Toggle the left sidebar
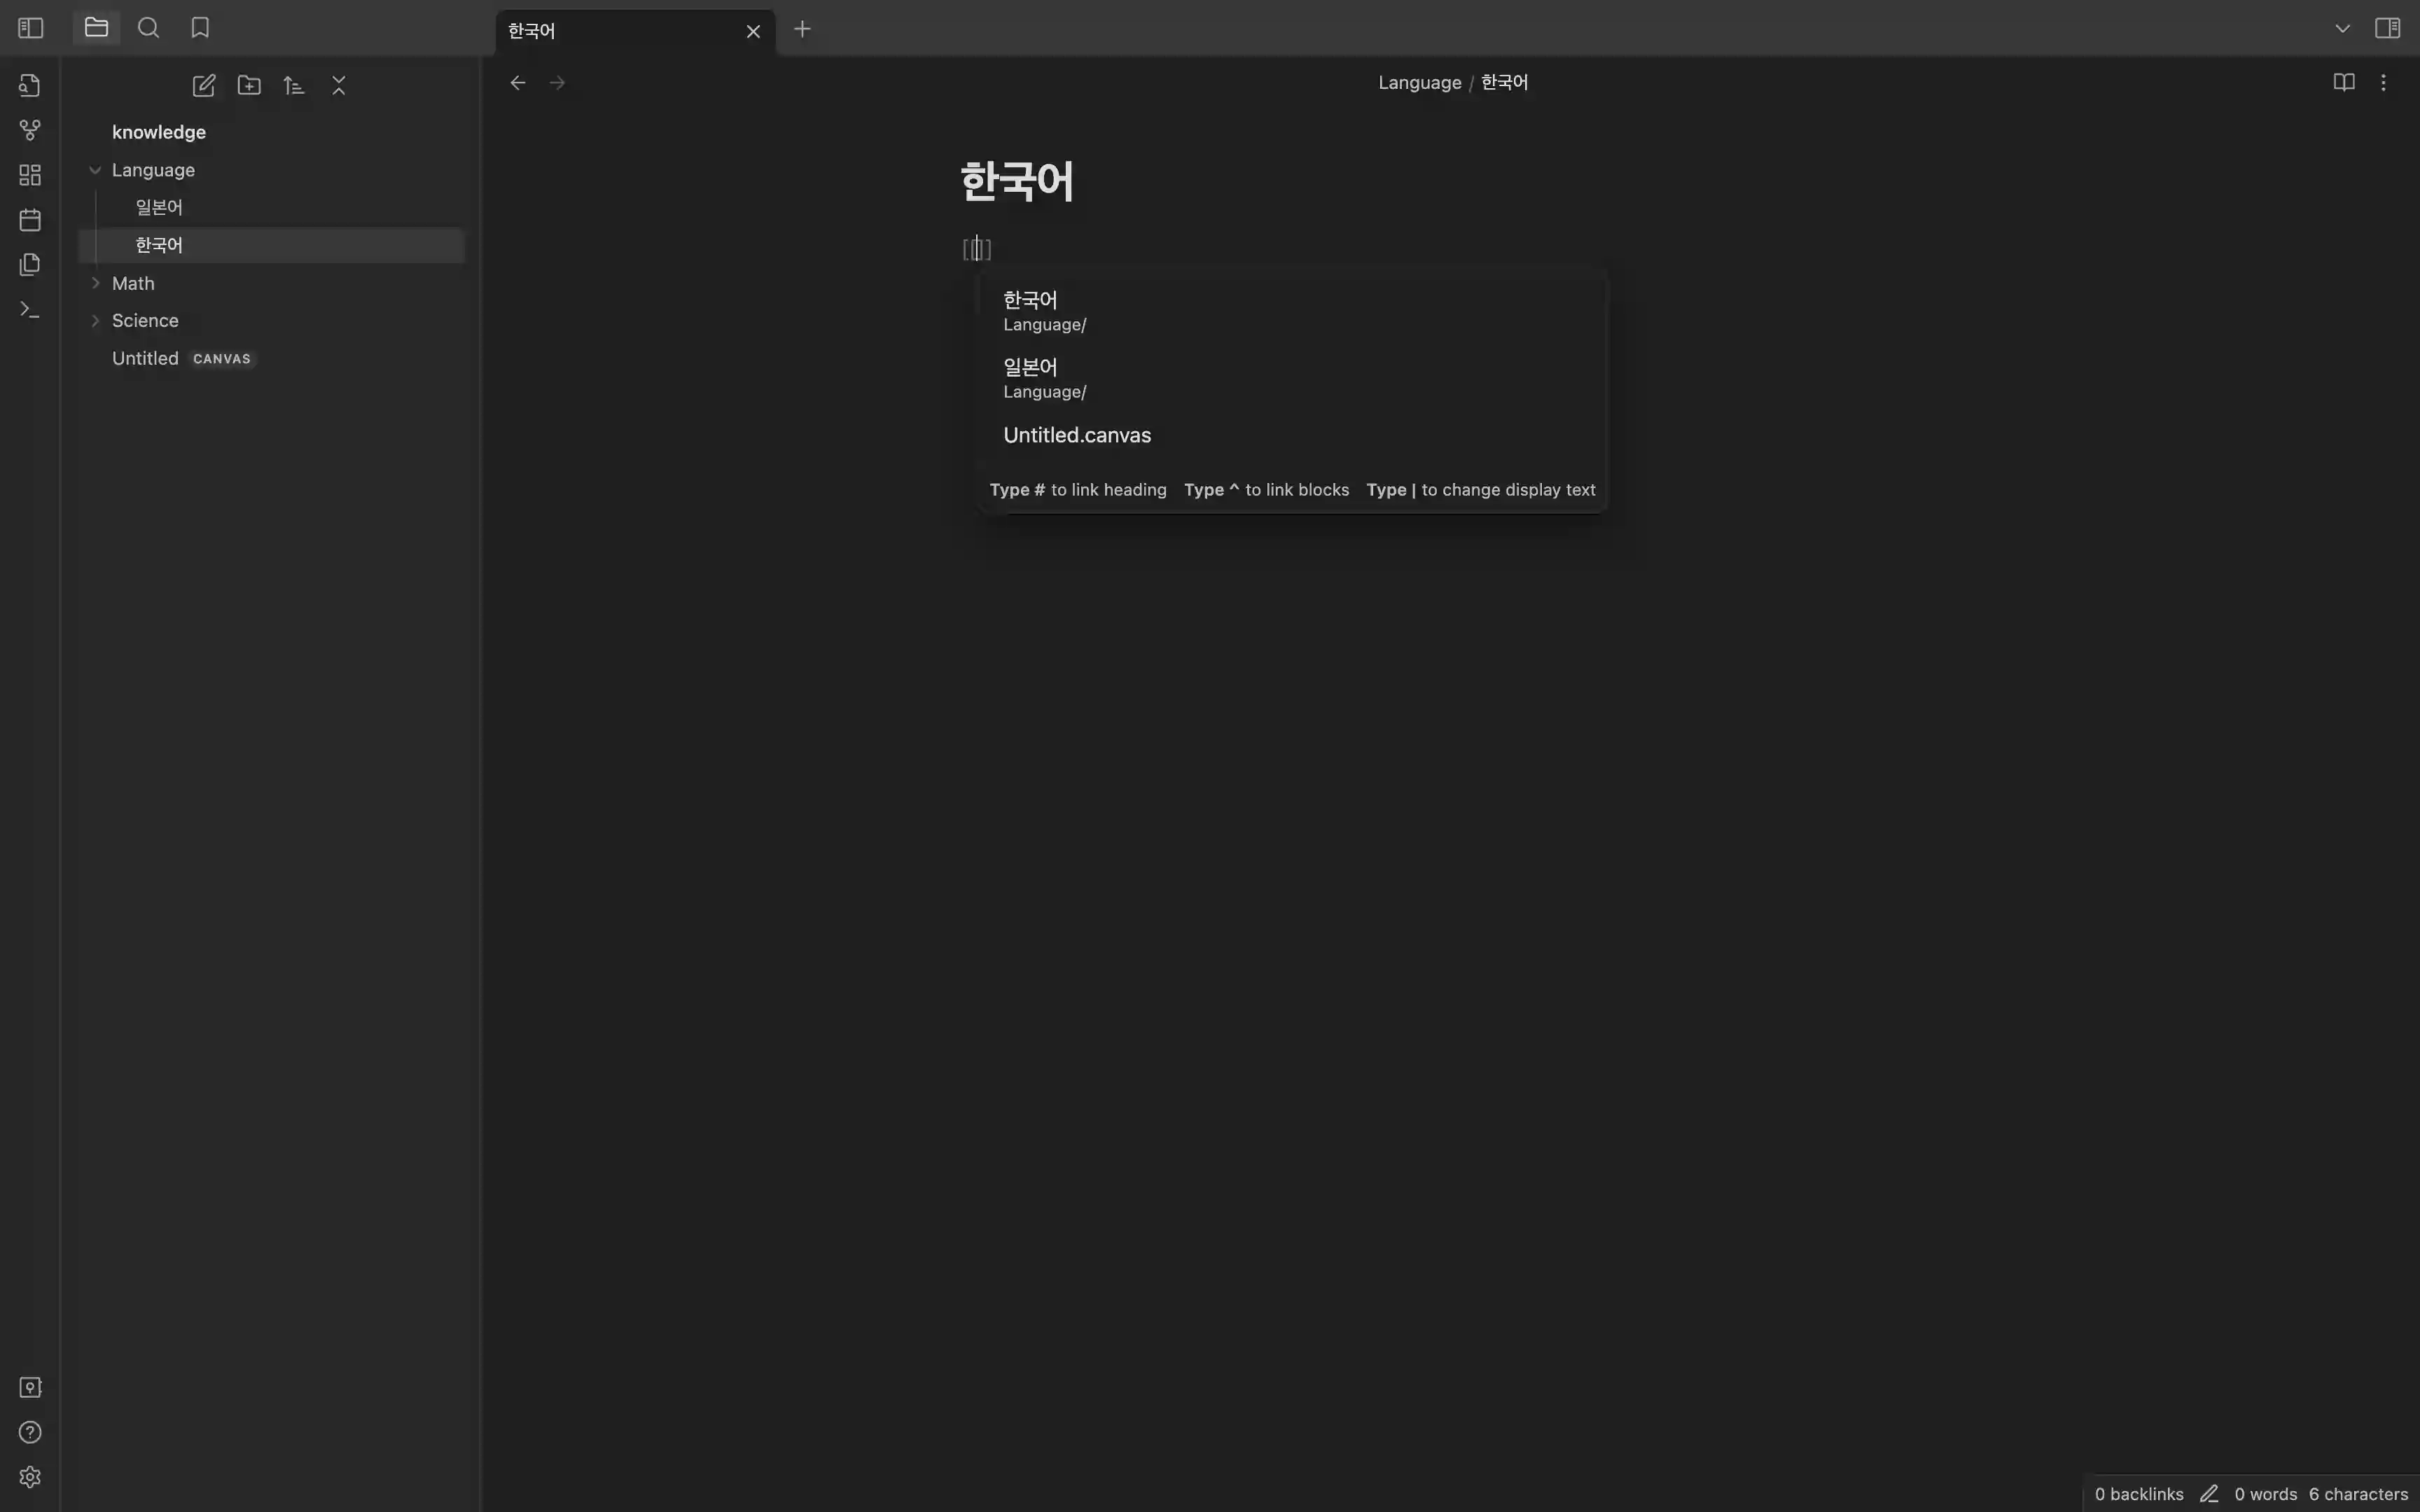 [x=31, y=28]
